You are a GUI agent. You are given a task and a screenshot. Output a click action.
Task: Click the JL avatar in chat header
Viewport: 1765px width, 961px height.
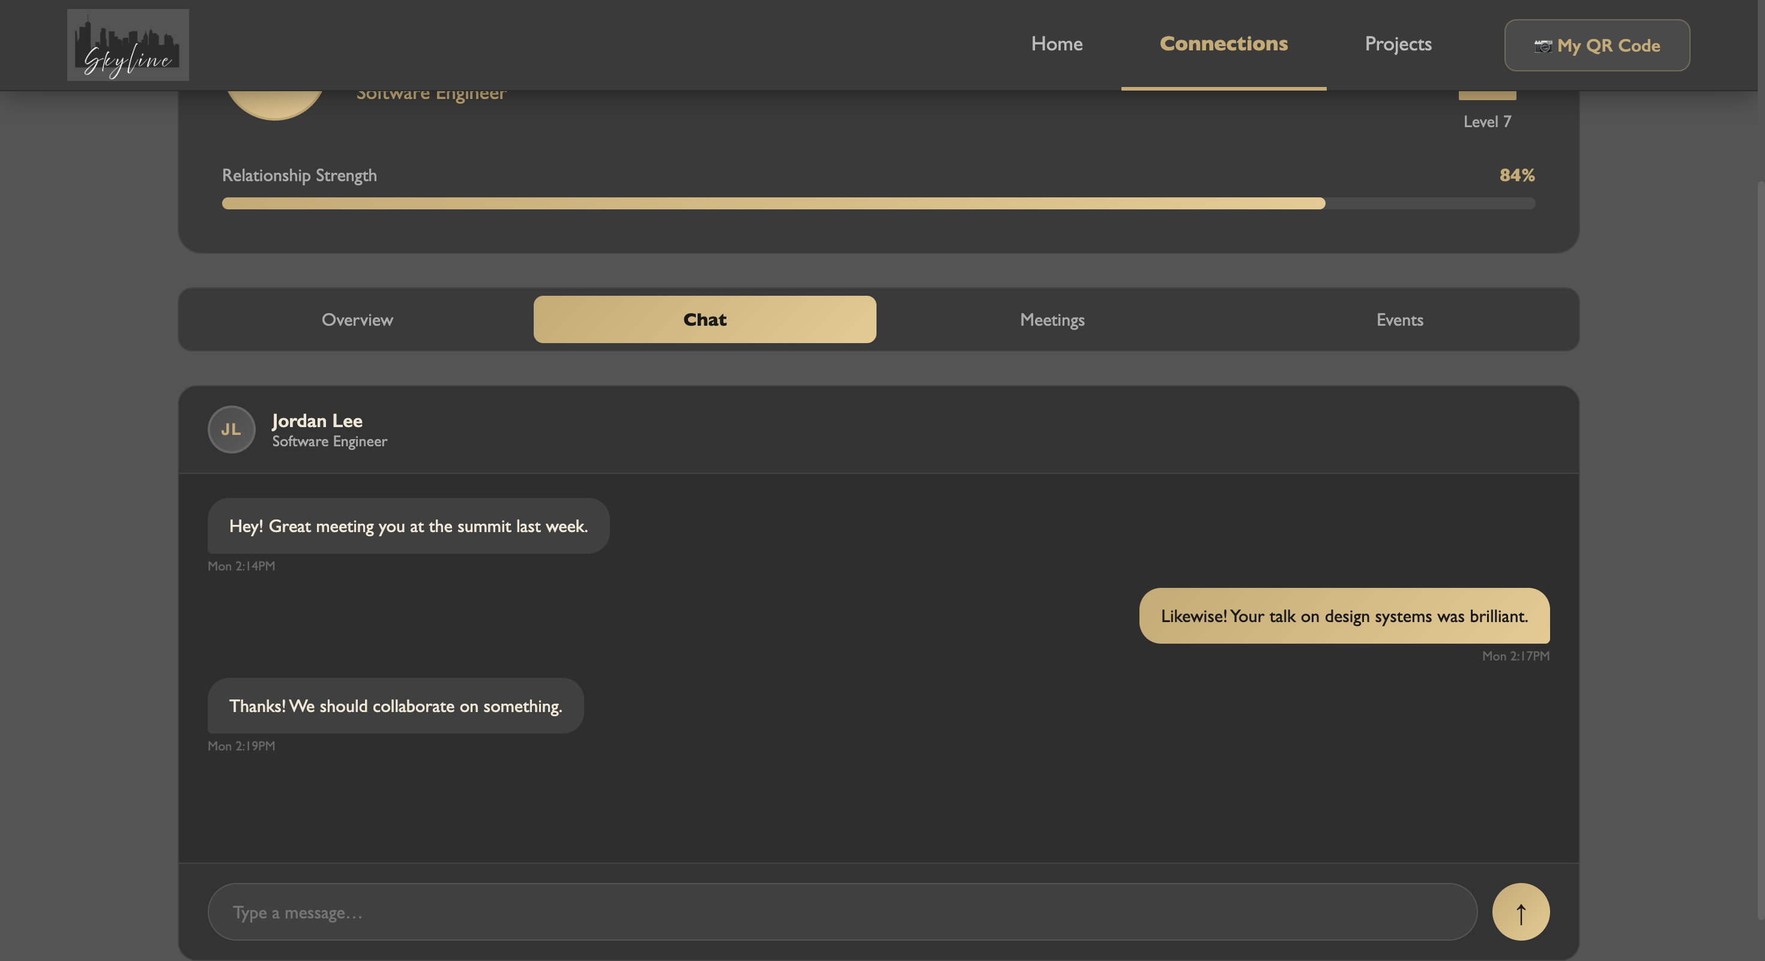click(232, 429)
